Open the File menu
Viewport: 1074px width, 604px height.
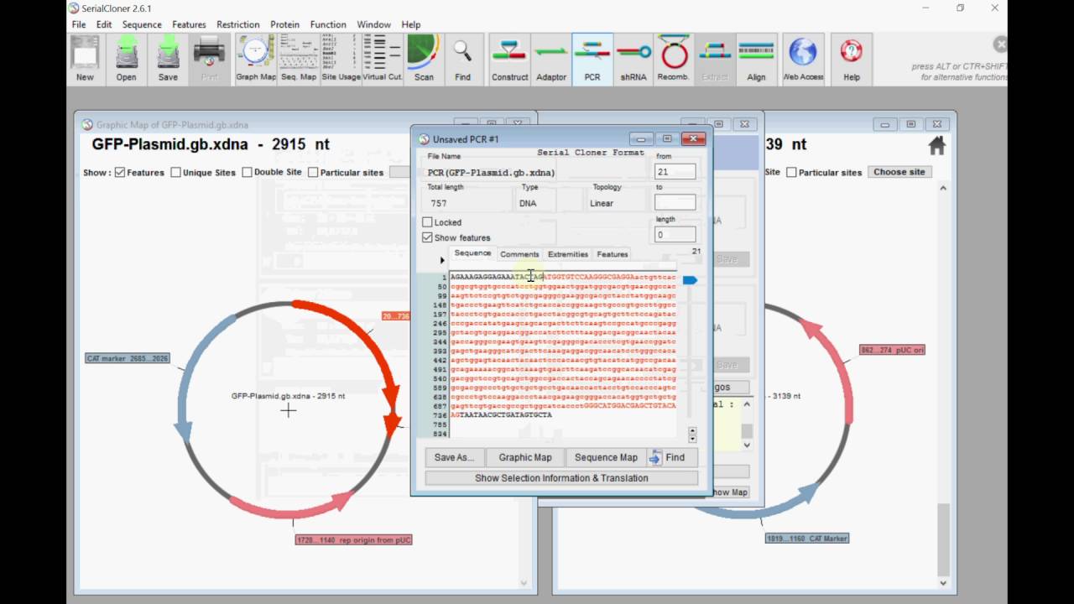pos(79,24)
